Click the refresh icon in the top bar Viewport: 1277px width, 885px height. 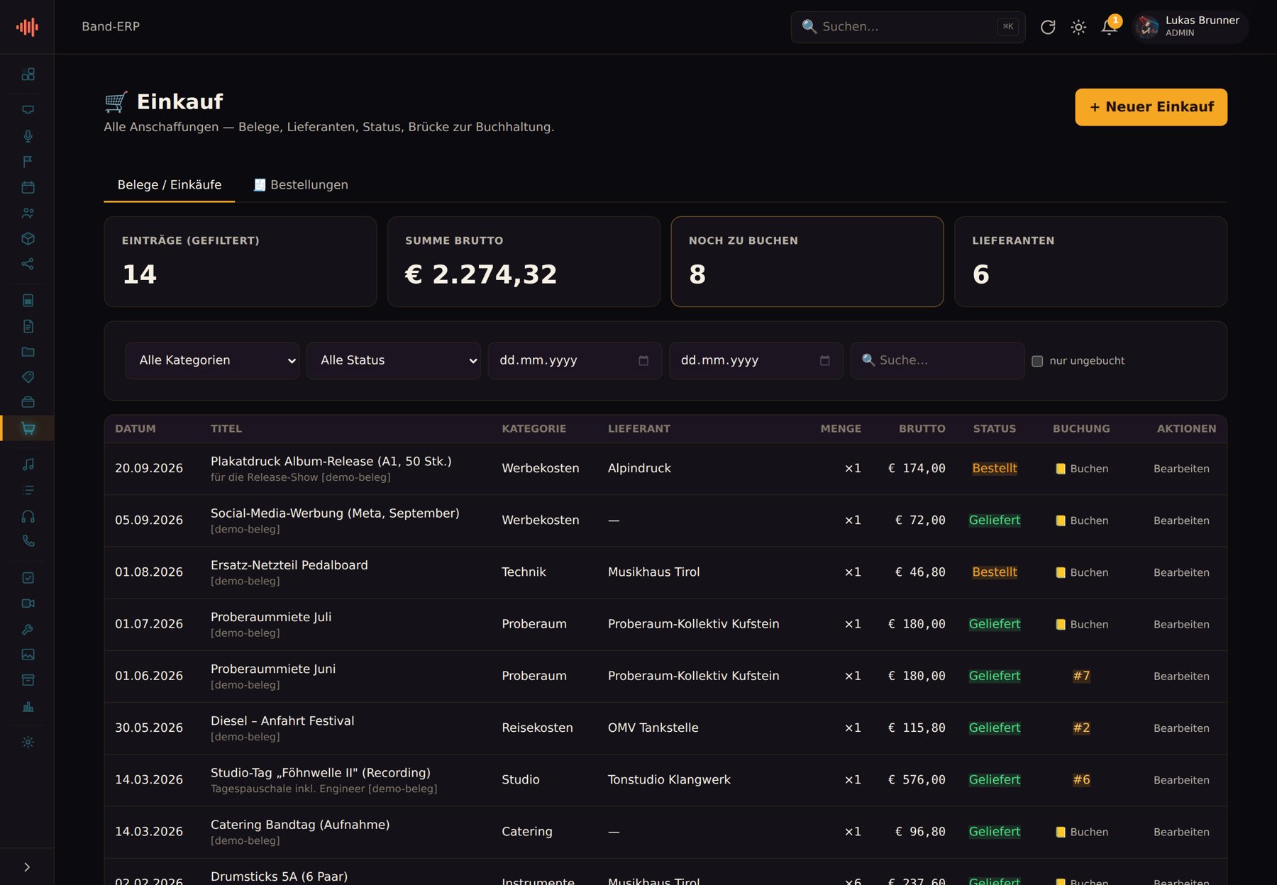tap(1048, 27)
